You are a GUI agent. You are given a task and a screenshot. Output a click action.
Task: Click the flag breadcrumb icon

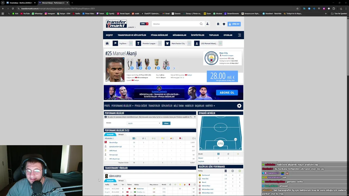(115, 43)
